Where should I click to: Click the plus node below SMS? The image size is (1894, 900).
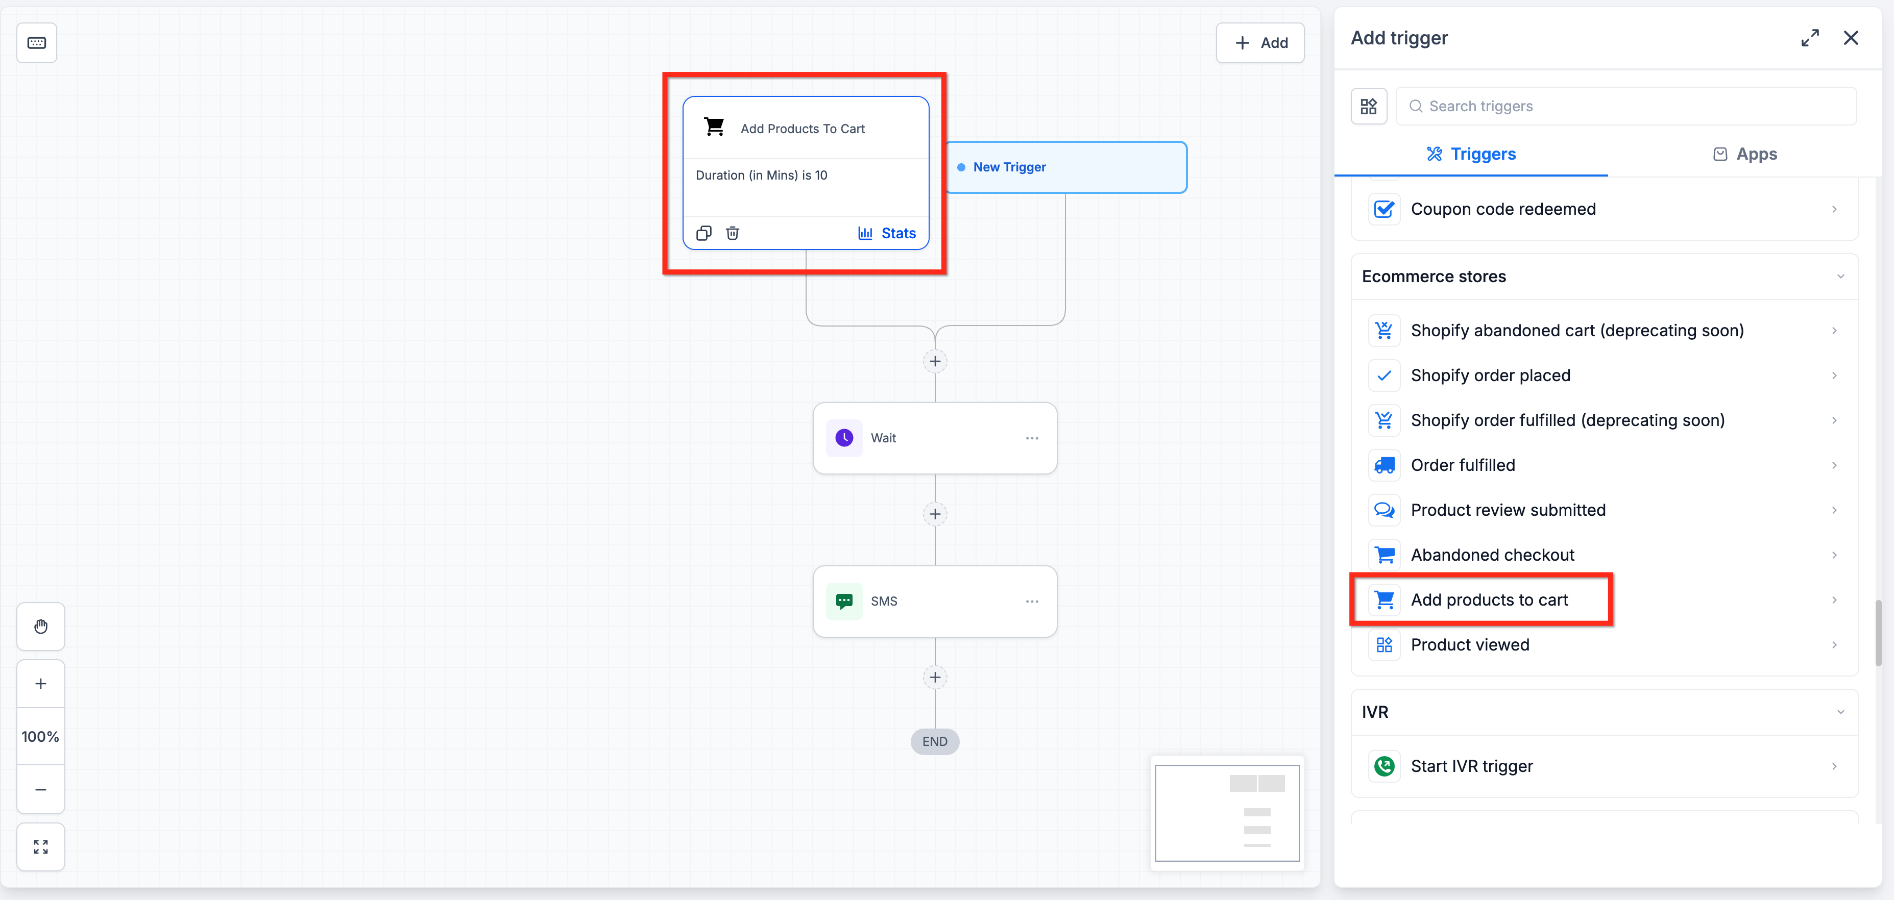pos(935,677)
